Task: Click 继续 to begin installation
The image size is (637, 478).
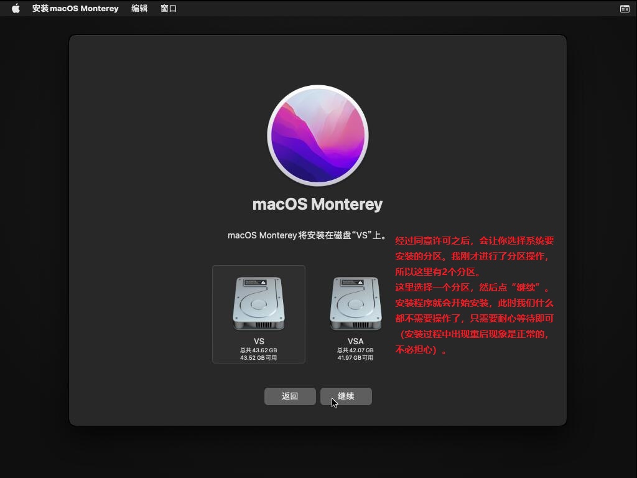Action: coord(346,396)
